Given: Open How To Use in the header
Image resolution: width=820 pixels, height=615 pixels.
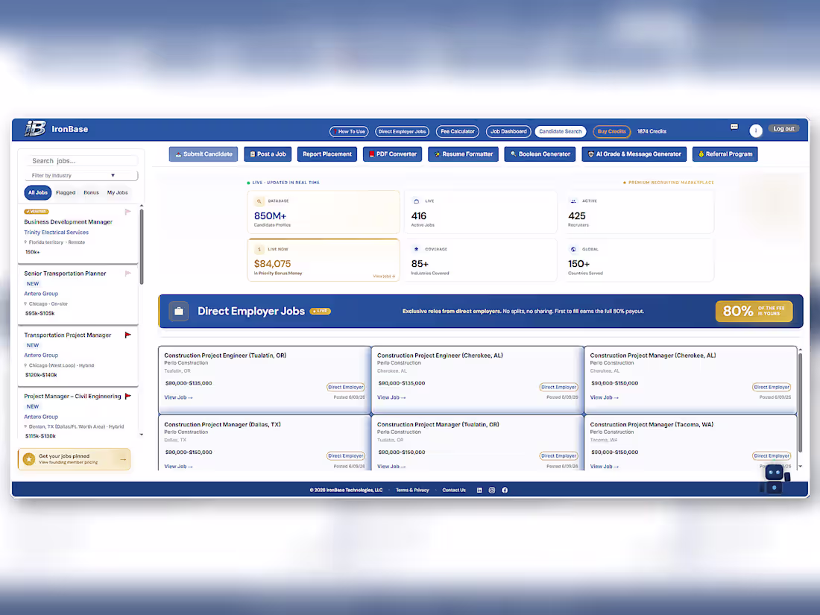Looking at the screenshot, I should 349,132.
